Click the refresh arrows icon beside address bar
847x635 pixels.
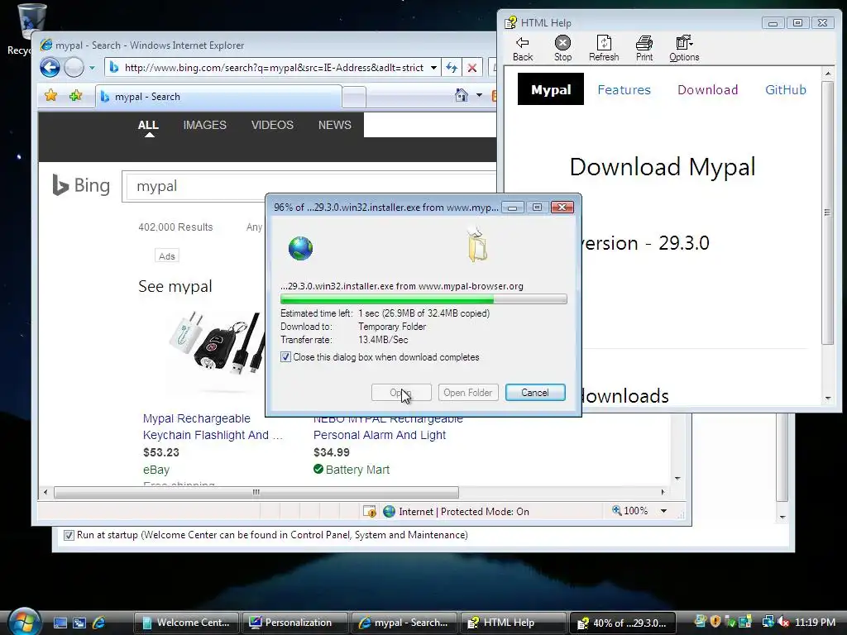click(x=452, y=68)
